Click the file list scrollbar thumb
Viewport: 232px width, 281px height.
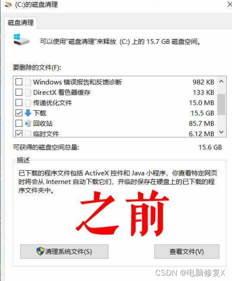[221, 104]
